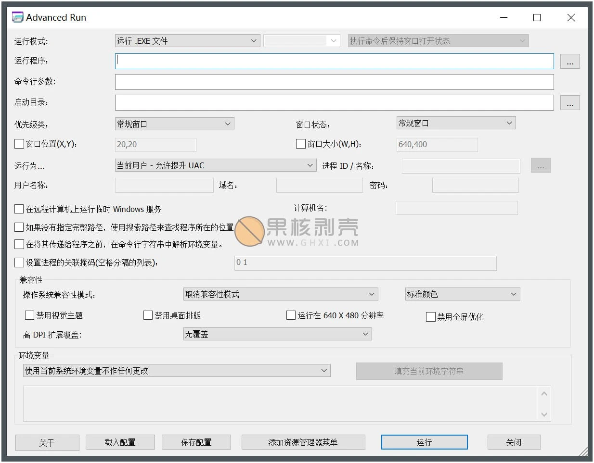Click browse button next to 运行程序 field
The width and height of the screenshot is (594, 463).
(570, 62)
